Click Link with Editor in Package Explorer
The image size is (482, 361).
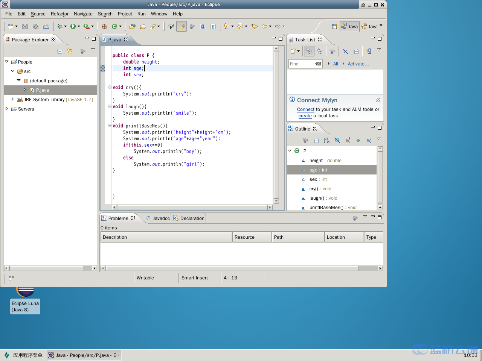(x=70, y=51)
